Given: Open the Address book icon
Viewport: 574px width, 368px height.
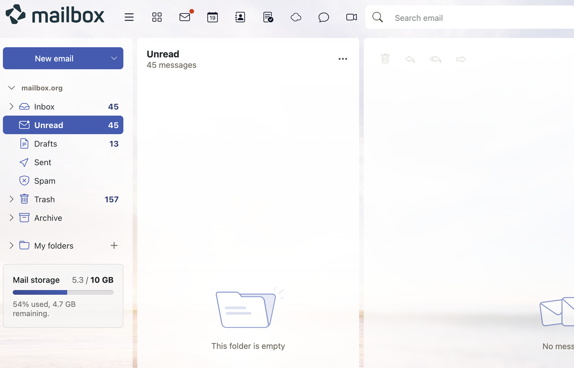Looking at the screenshot, I should (x=240, y=17).
